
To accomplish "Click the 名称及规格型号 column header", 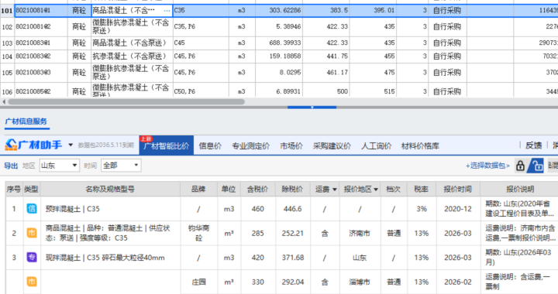I will pos(110,190).
